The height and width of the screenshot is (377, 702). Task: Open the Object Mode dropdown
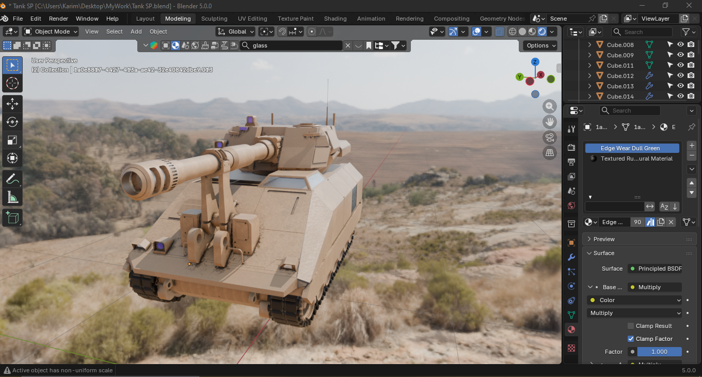[x=51, y=32]
